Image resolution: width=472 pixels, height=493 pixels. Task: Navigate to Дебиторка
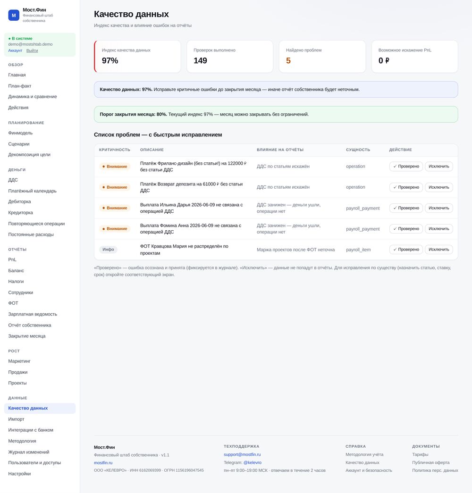(19, 201)
